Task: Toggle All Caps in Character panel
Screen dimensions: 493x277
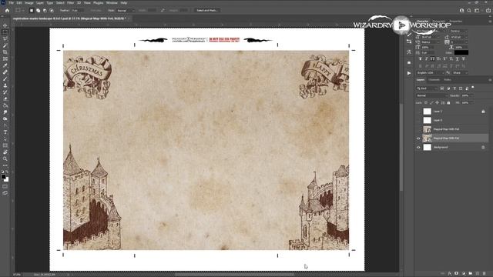Action: [x=433, y=59]
